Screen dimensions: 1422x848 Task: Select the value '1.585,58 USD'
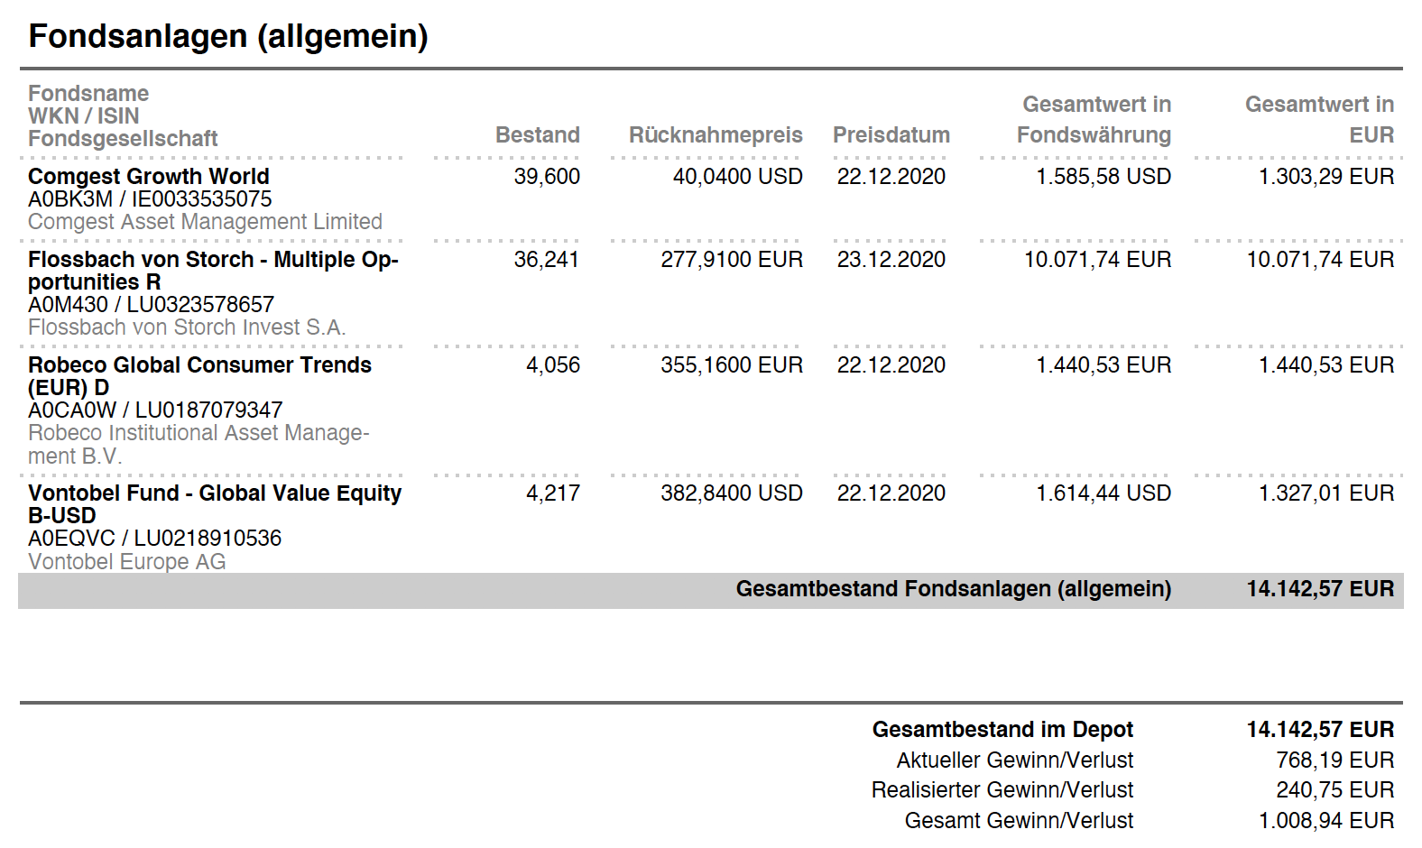pyautogui.click(x=1103, y=177)
